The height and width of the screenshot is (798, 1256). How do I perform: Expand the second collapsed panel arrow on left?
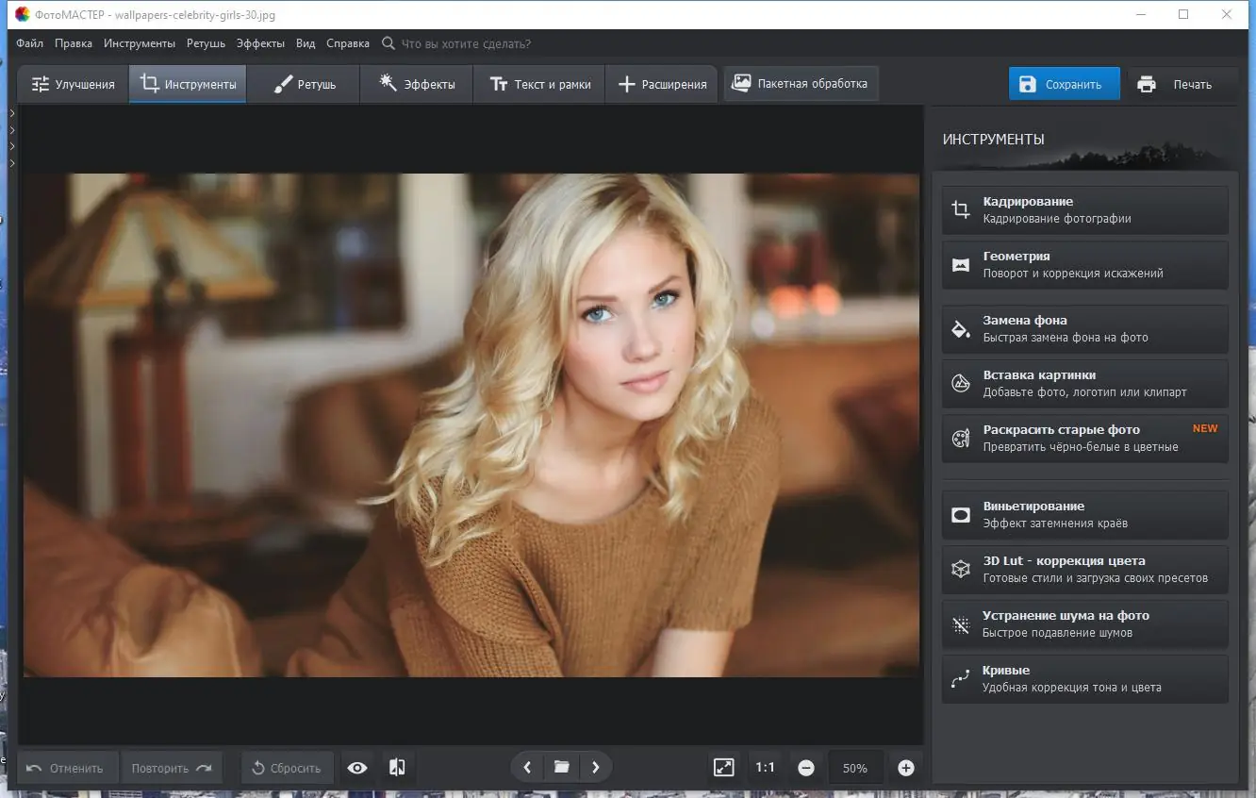point(11,129)
